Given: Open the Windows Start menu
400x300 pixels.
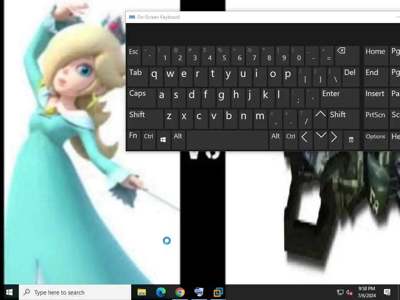Looking at the screenshot, I should [9, 292].
